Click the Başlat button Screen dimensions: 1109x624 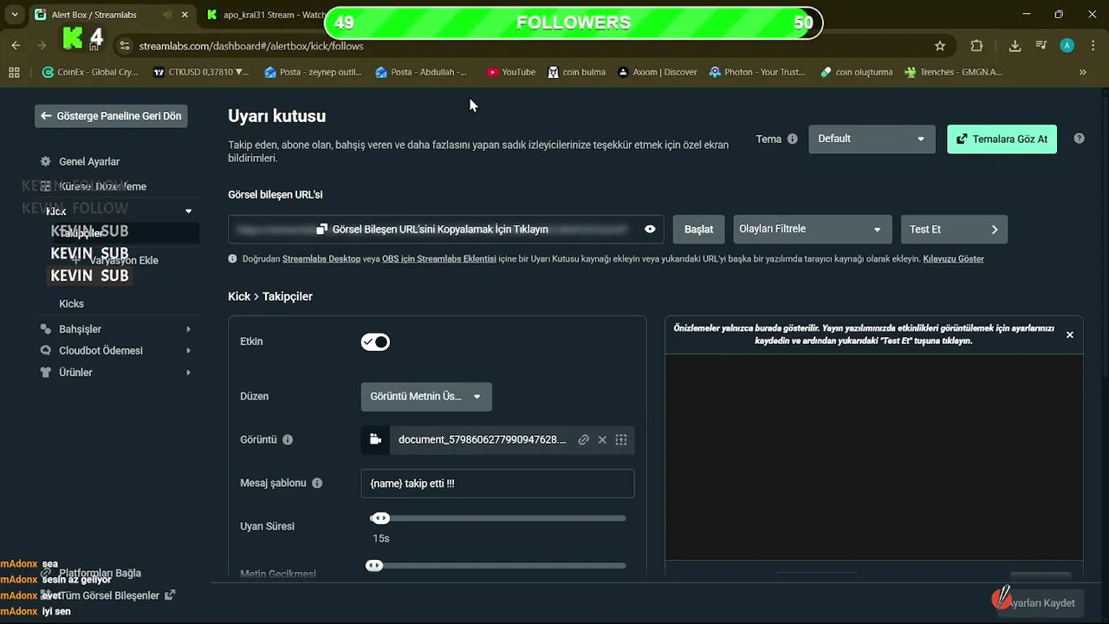tap(699, 230)
